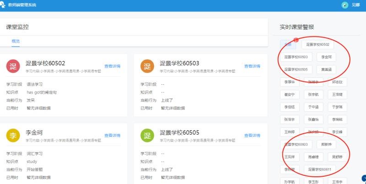Click the 泥景学校60611 alert tag
This screenshot has width=366, height=184.
pyautogui.click(x=319, y=169)
